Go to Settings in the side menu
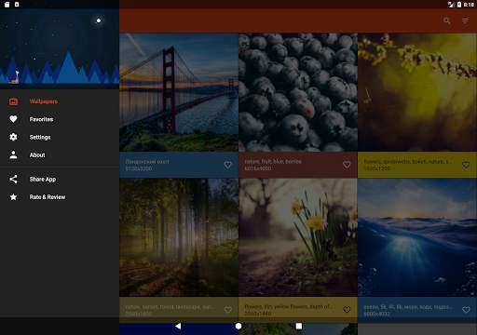 [60, 137]
